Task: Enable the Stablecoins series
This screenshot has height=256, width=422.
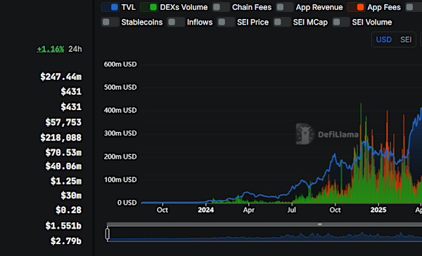Action: [x=110, y=22]
